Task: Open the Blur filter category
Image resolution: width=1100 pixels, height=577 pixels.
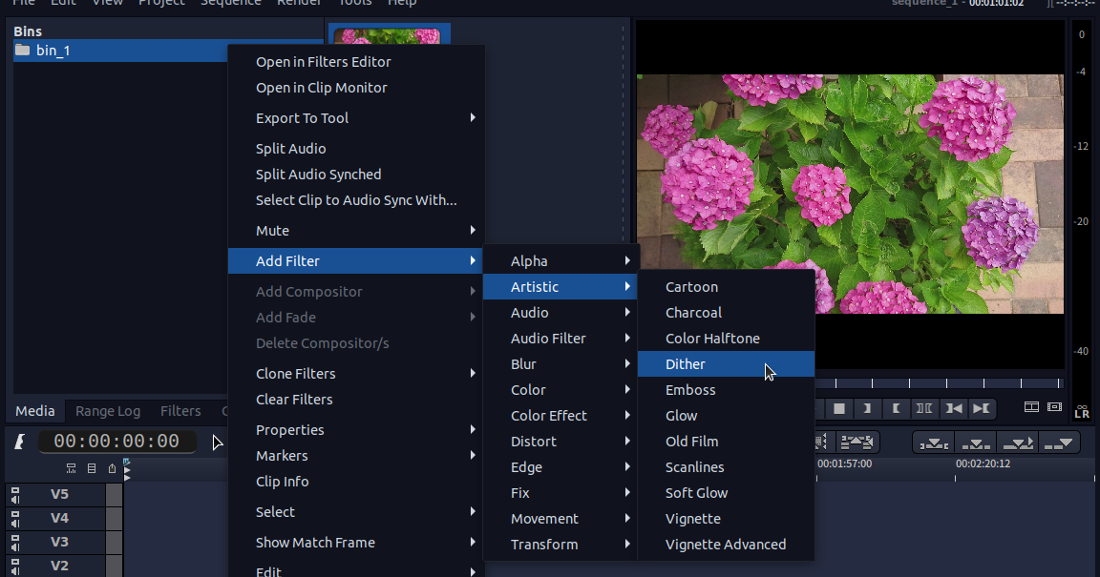Action: [561, 364]
